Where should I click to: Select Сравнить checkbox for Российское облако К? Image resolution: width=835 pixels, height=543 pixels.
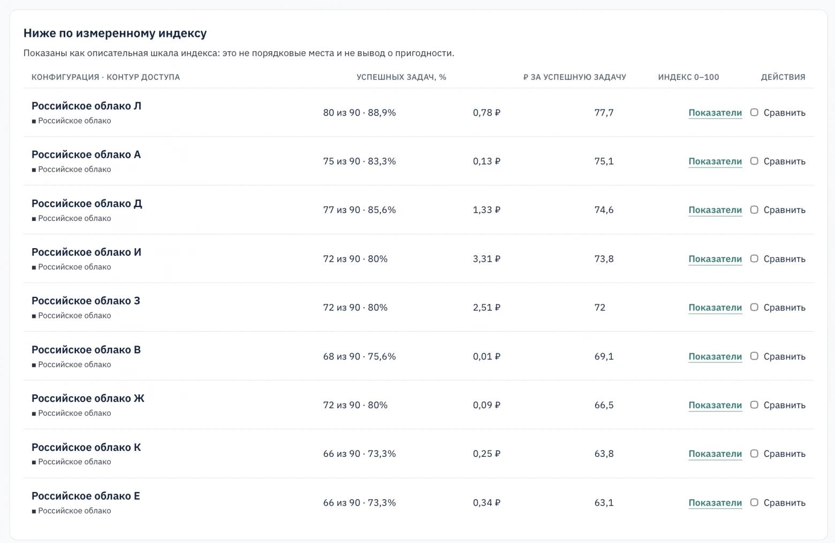[x=754, y=454]
